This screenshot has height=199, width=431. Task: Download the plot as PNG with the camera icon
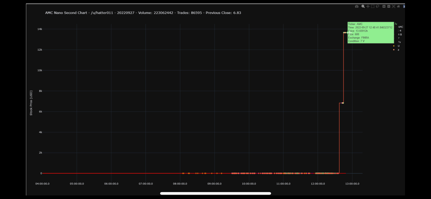tap(357, 6)
